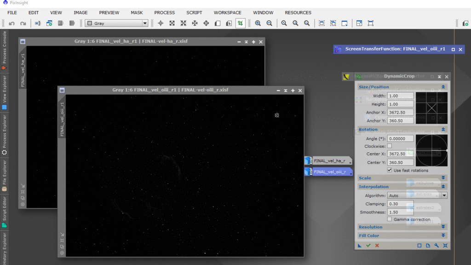Click the third magnifier in the zoom group
The width and height of the screenshot is (471, 265).
[x=307, y=23]
